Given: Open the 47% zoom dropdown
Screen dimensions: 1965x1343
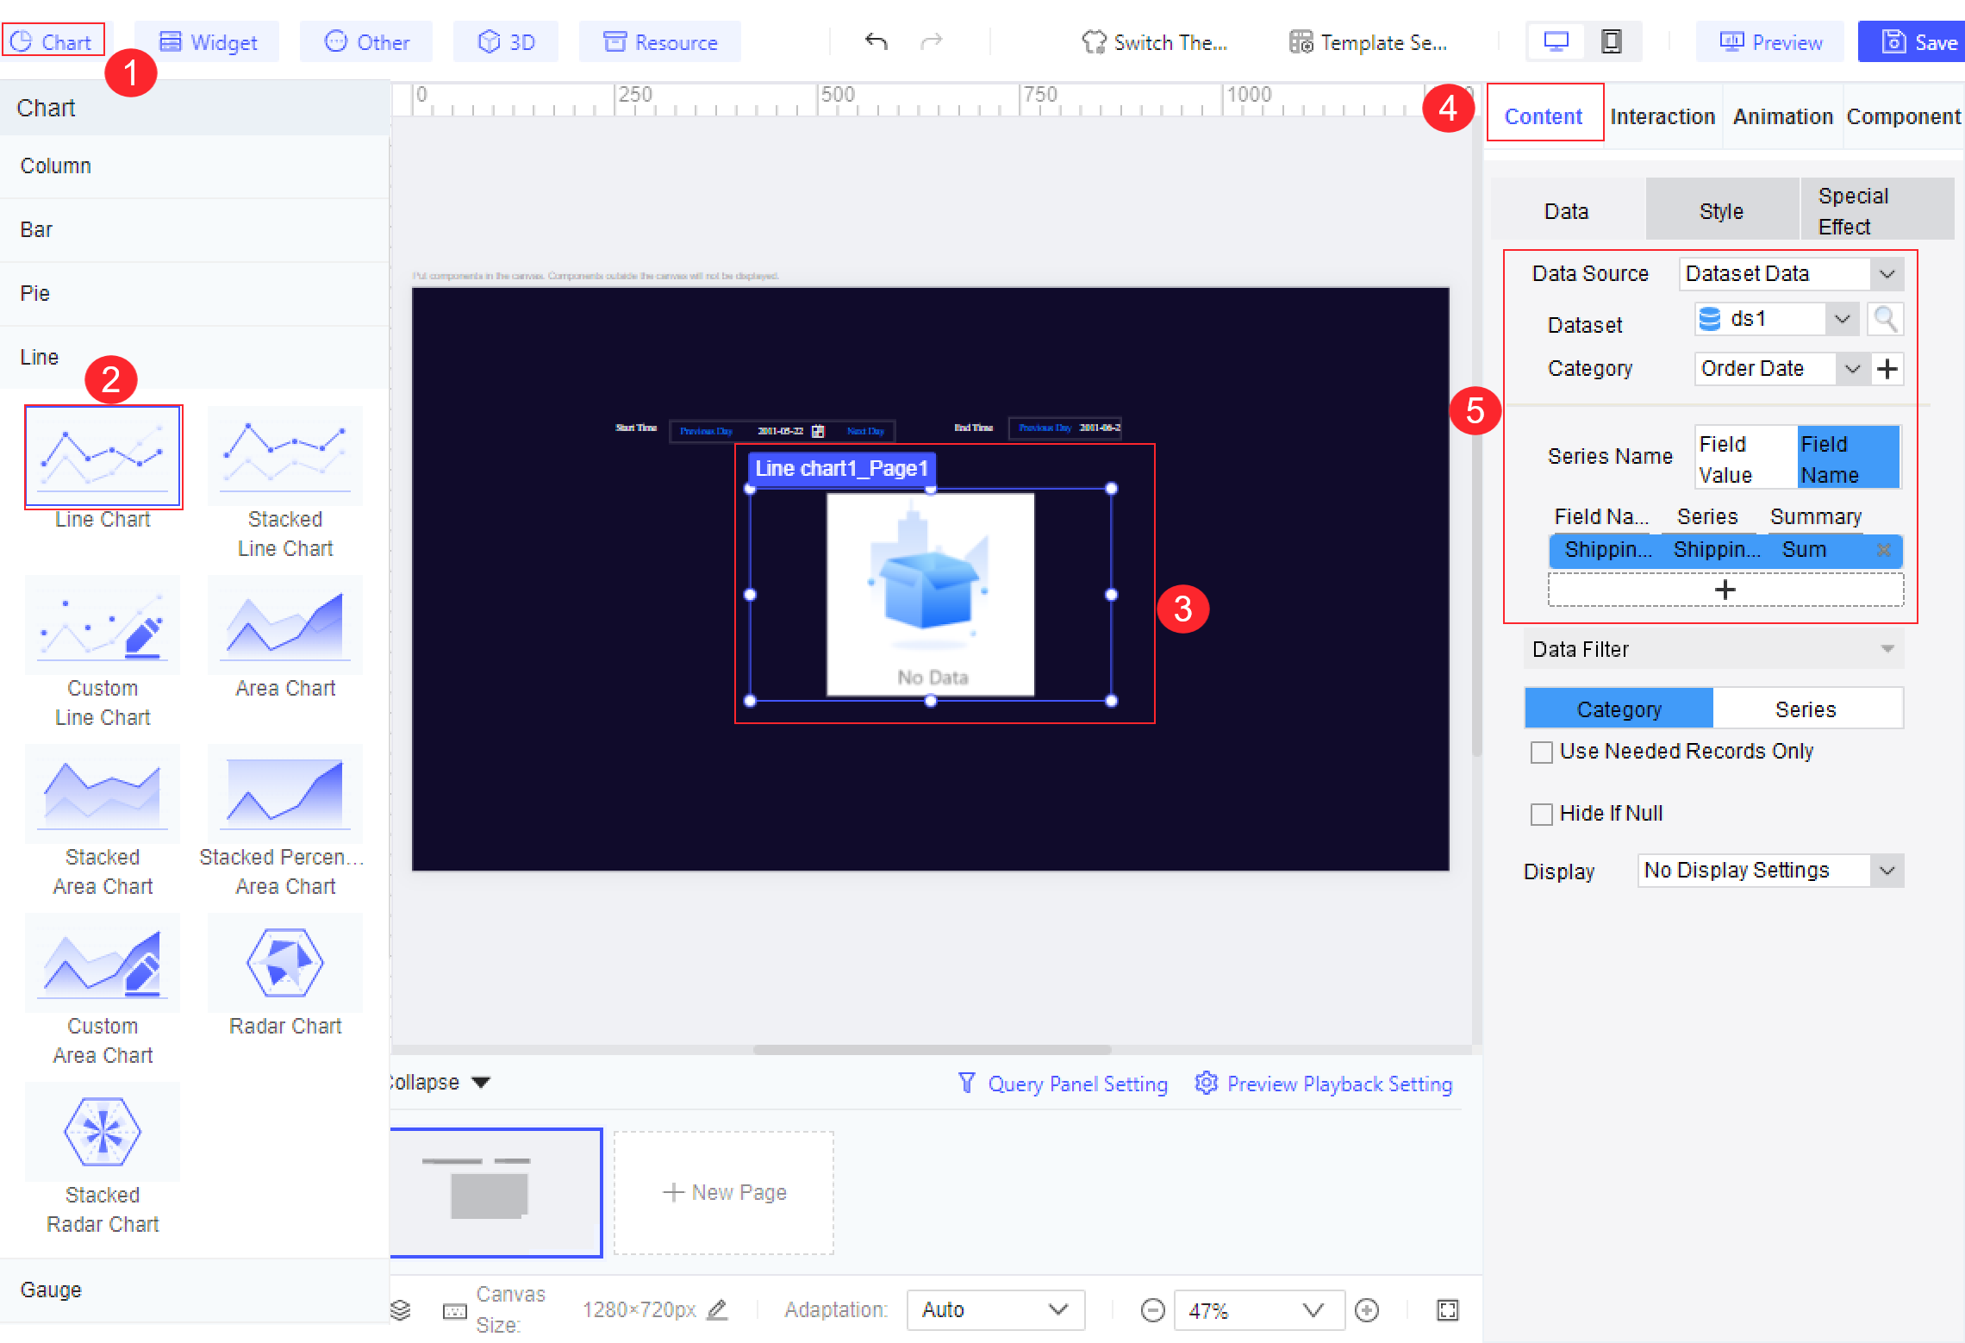Looking at the screenshot, I should [x=1259, y=1310].
